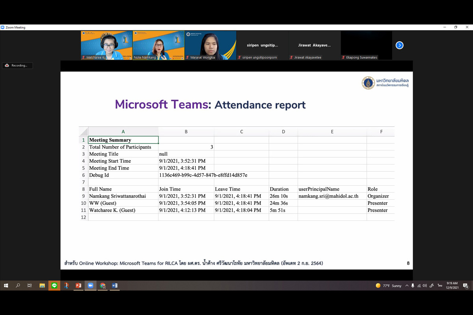Image resolution: width=473 pixels, height=315 pixels.
Task: Click the taskbar search icon
Action: pos(18,285)
